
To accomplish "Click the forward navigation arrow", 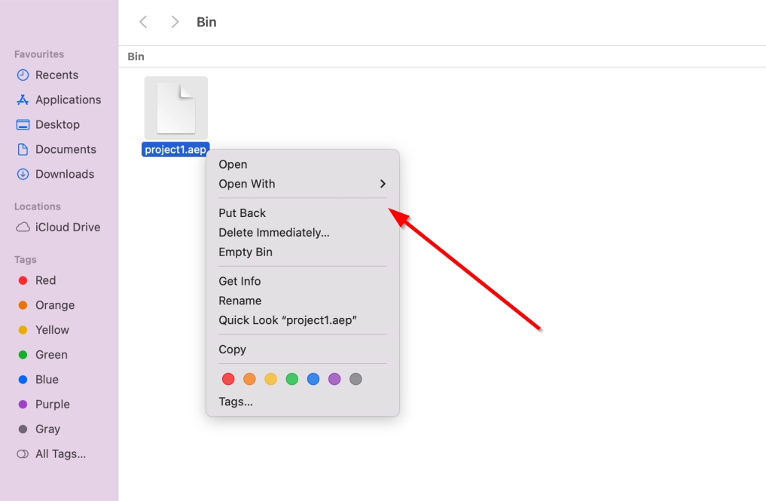I will click(175, 22).
